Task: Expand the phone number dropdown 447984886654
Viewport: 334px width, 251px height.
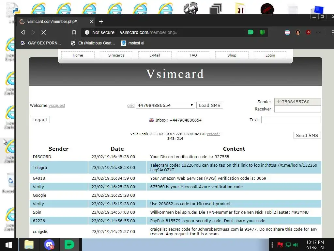Action: (165, 105)
